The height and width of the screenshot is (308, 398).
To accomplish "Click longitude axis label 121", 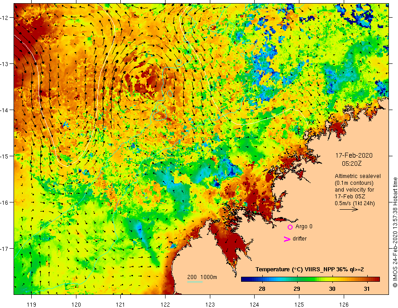I will 121,304.
